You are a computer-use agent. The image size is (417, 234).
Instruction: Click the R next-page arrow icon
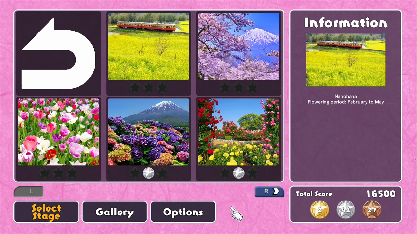click(269, 191)
